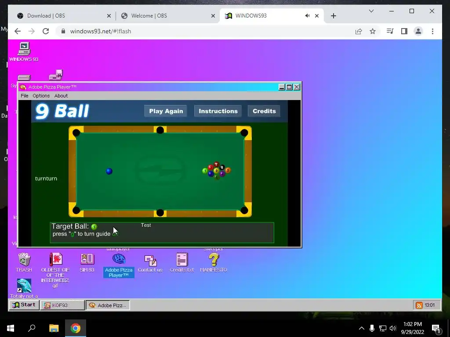450x337 pixels.
Task: Show the game Credits button
Action: pyautogui.click(x=264, y=111)
